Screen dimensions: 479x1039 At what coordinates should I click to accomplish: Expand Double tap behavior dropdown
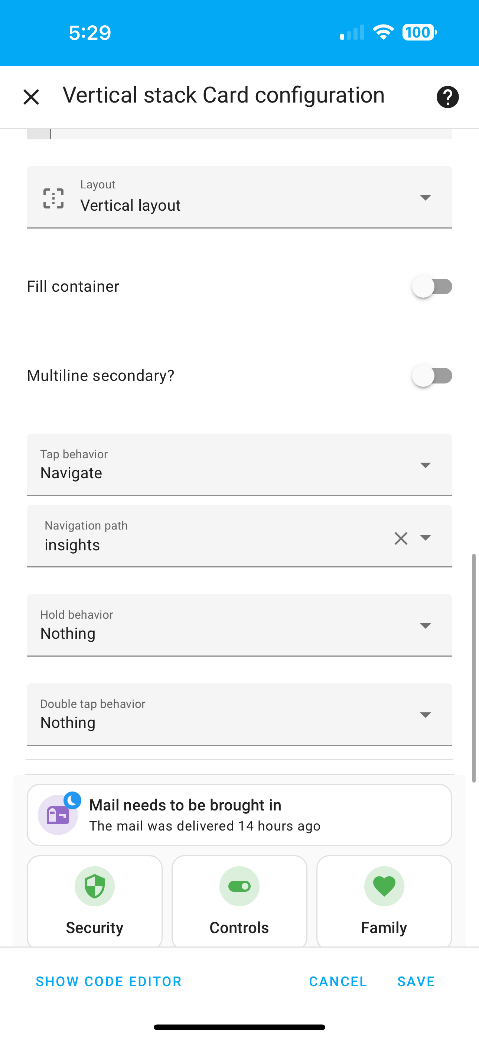pos(239,714)
